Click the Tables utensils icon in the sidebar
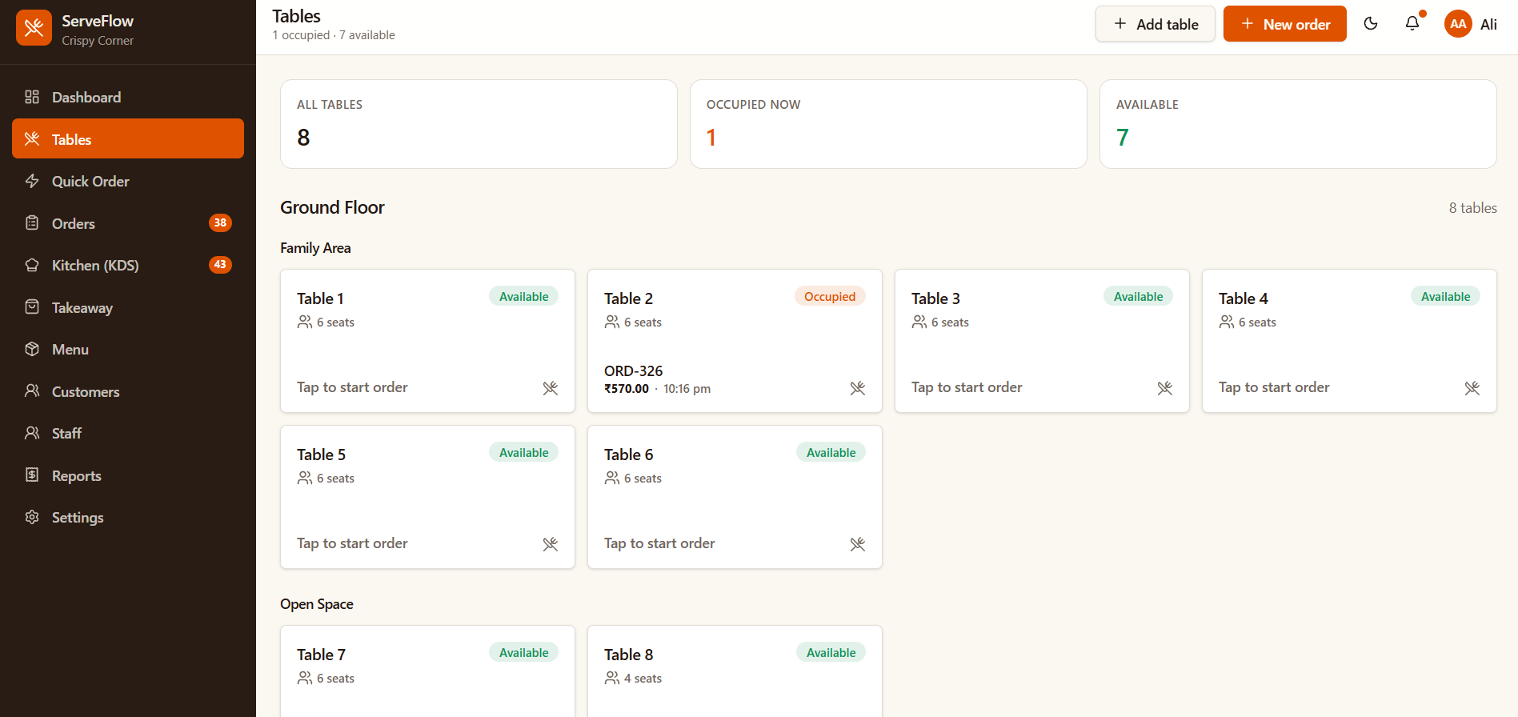This screenshot has width=1518, height=717. coord(32,139)
